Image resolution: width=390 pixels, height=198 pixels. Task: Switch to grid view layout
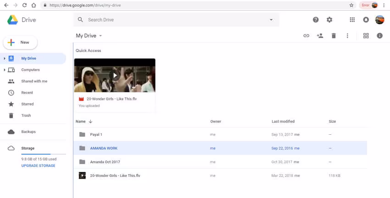(366, 36)
